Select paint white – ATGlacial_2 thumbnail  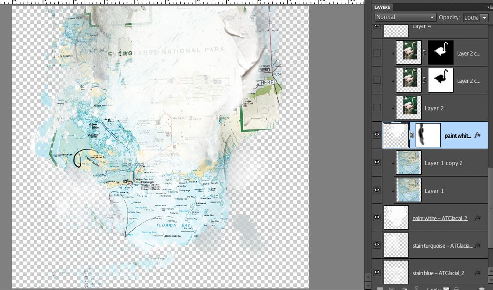396,218
